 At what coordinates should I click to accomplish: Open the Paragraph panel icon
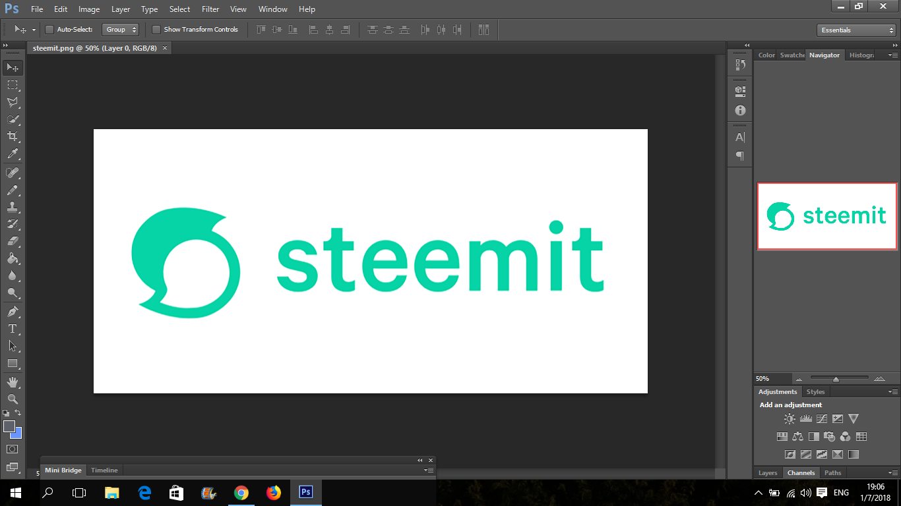pyautogui.click(x=740, y=156)
